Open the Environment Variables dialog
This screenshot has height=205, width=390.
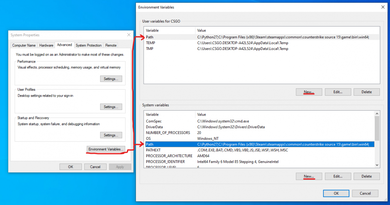point(106,149)
